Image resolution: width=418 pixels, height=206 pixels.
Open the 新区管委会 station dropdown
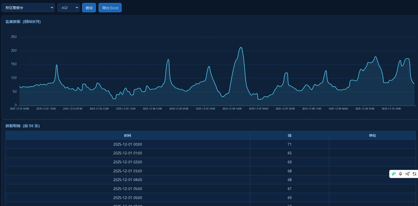point(28,8)
